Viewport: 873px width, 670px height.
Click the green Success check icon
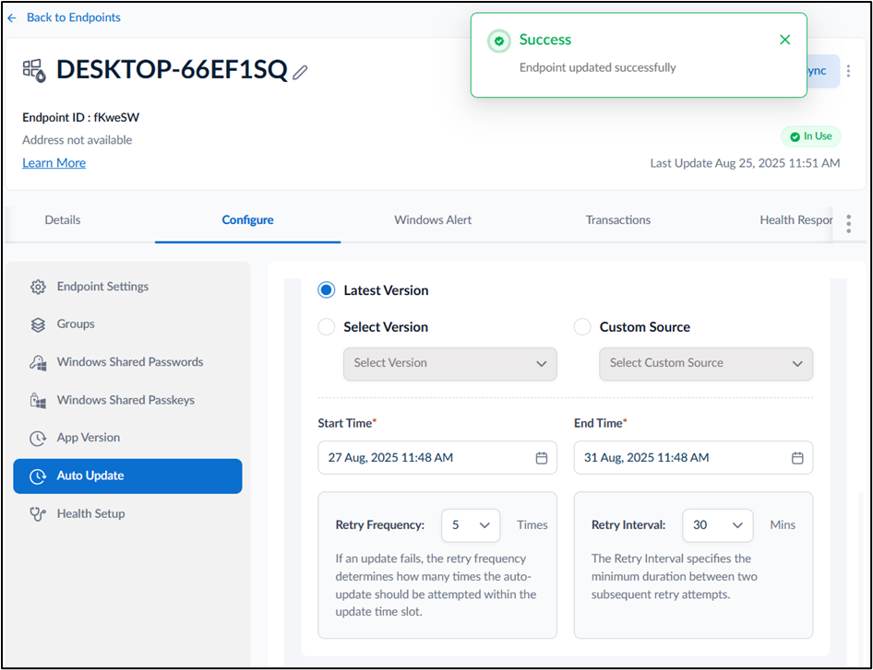(x=499, y=41)
